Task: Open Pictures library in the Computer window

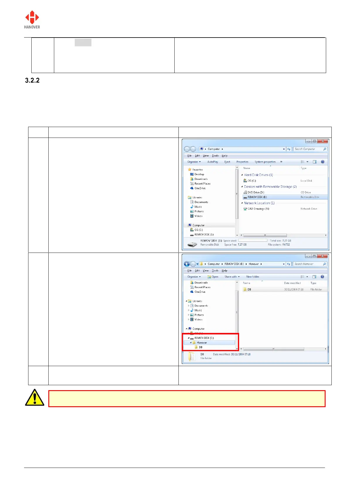Action: click(197, 212)
